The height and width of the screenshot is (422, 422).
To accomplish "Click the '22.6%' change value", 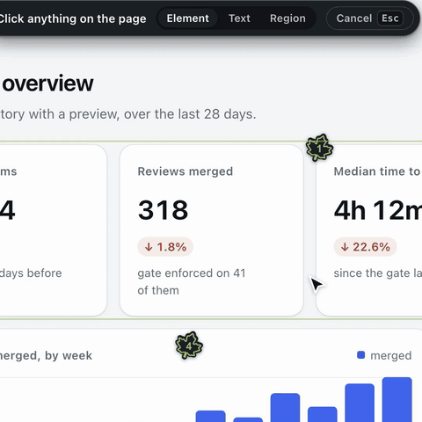I will pos(371,247).
